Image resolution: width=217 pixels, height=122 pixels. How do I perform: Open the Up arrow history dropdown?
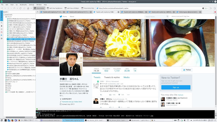(17, 8)
